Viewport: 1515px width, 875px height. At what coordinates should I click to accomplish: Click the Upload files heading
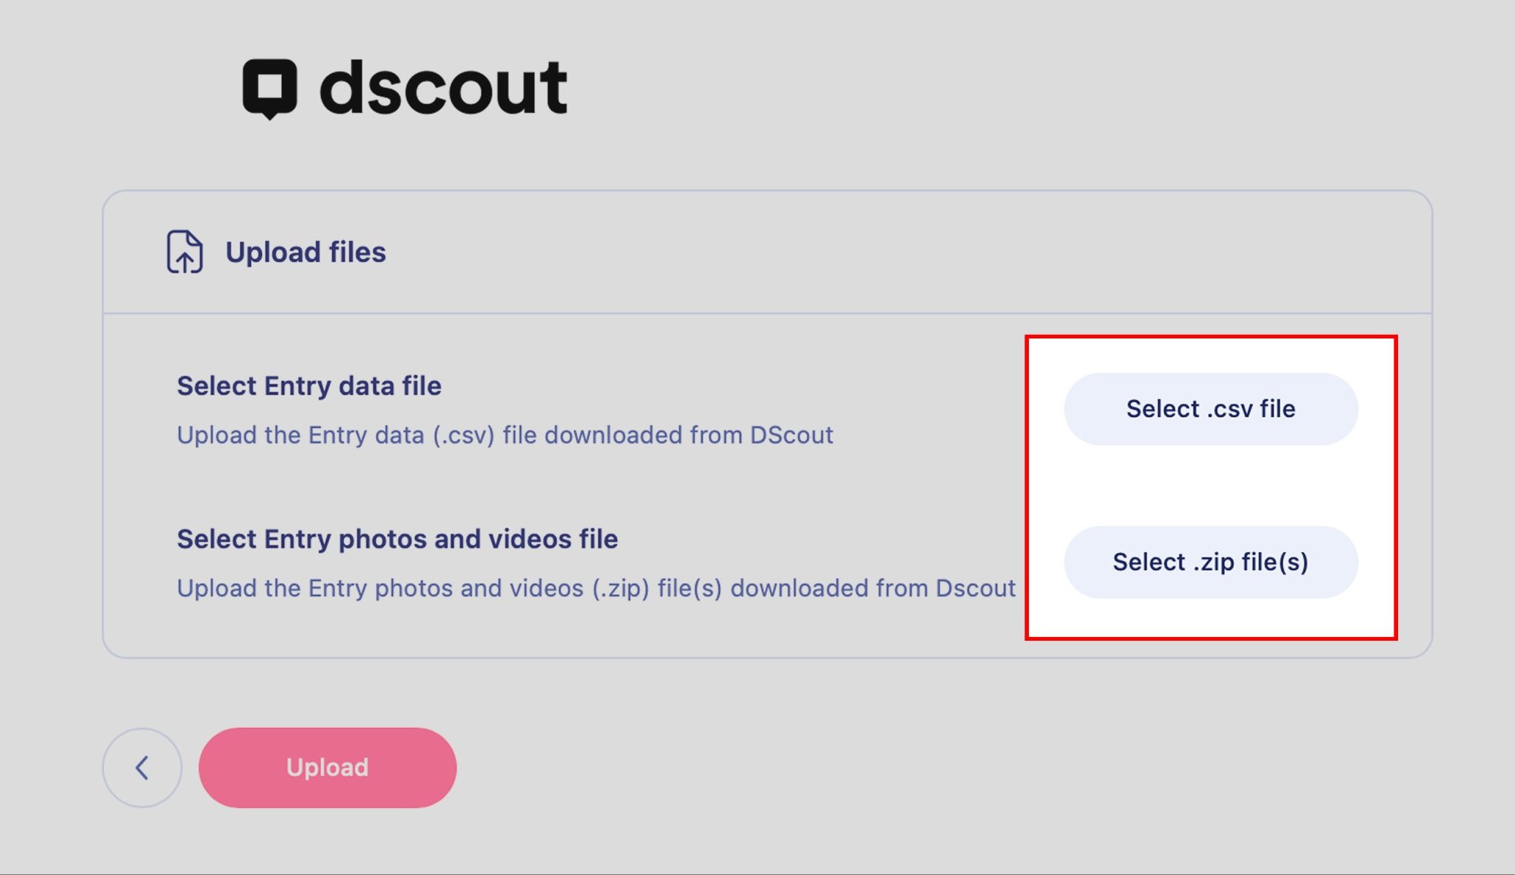pos(306,252)
